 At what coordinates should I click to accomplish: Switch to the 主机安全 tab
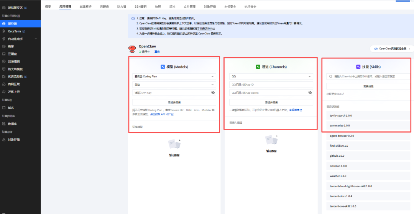click(x=230, y=6)
